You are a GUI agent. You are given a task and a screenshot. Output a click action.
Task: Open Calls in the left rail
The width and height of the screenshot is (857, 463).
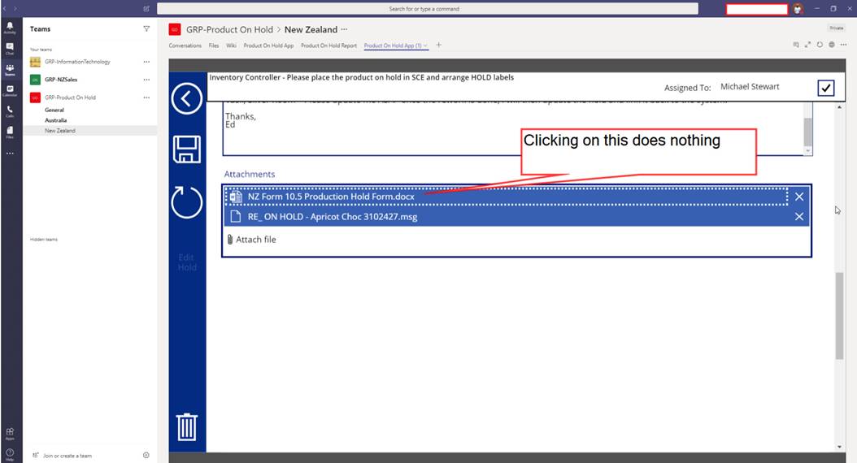coord(10,111)
